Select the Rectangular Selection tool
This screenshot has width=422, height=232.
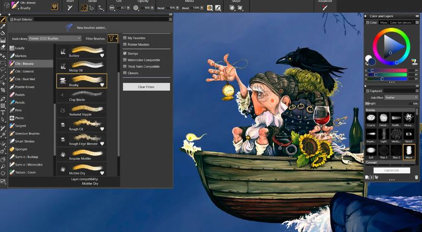tap(3, 63)
